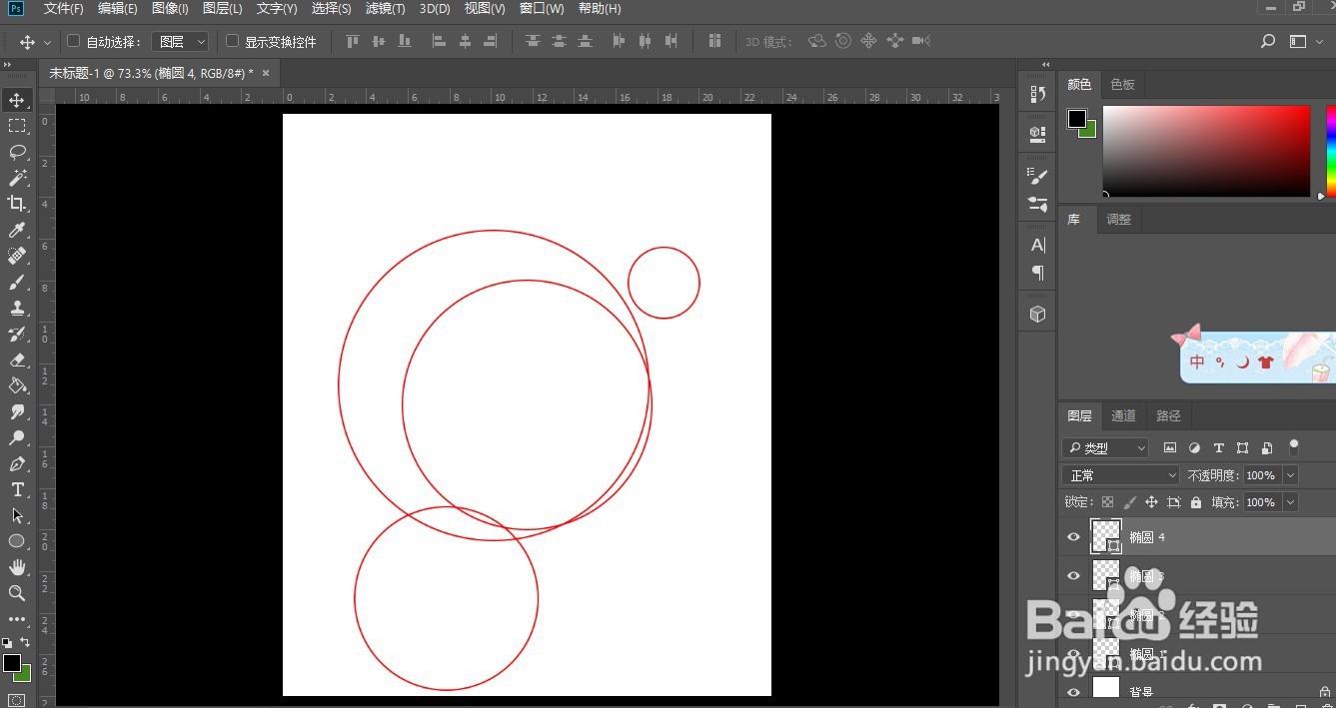Select the Smudge tool

coord(17,411)
